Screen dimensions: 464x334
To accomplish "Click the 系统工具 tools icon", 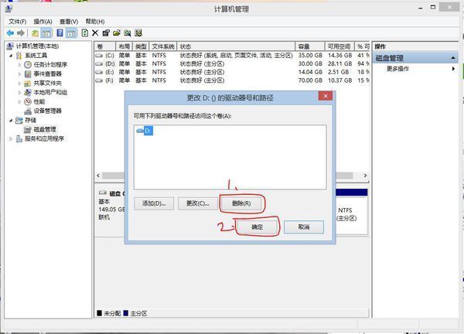I will pyautogui.click(x=19, y=56).
